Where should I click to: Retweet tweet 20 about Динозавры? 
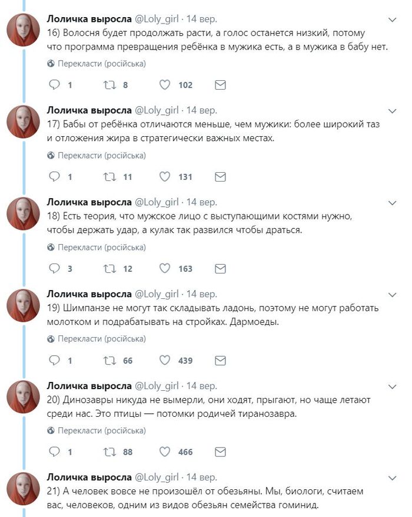(x=109, y=452)
